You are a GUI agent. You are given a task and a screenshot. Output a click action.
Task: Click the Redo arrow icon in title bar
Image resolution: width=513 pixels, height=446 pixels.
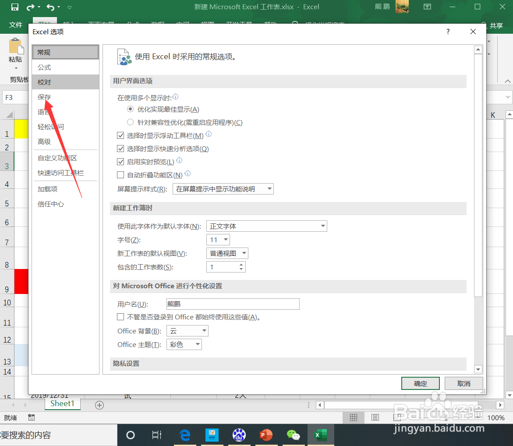pyautogui.click(x=30, y=7)
